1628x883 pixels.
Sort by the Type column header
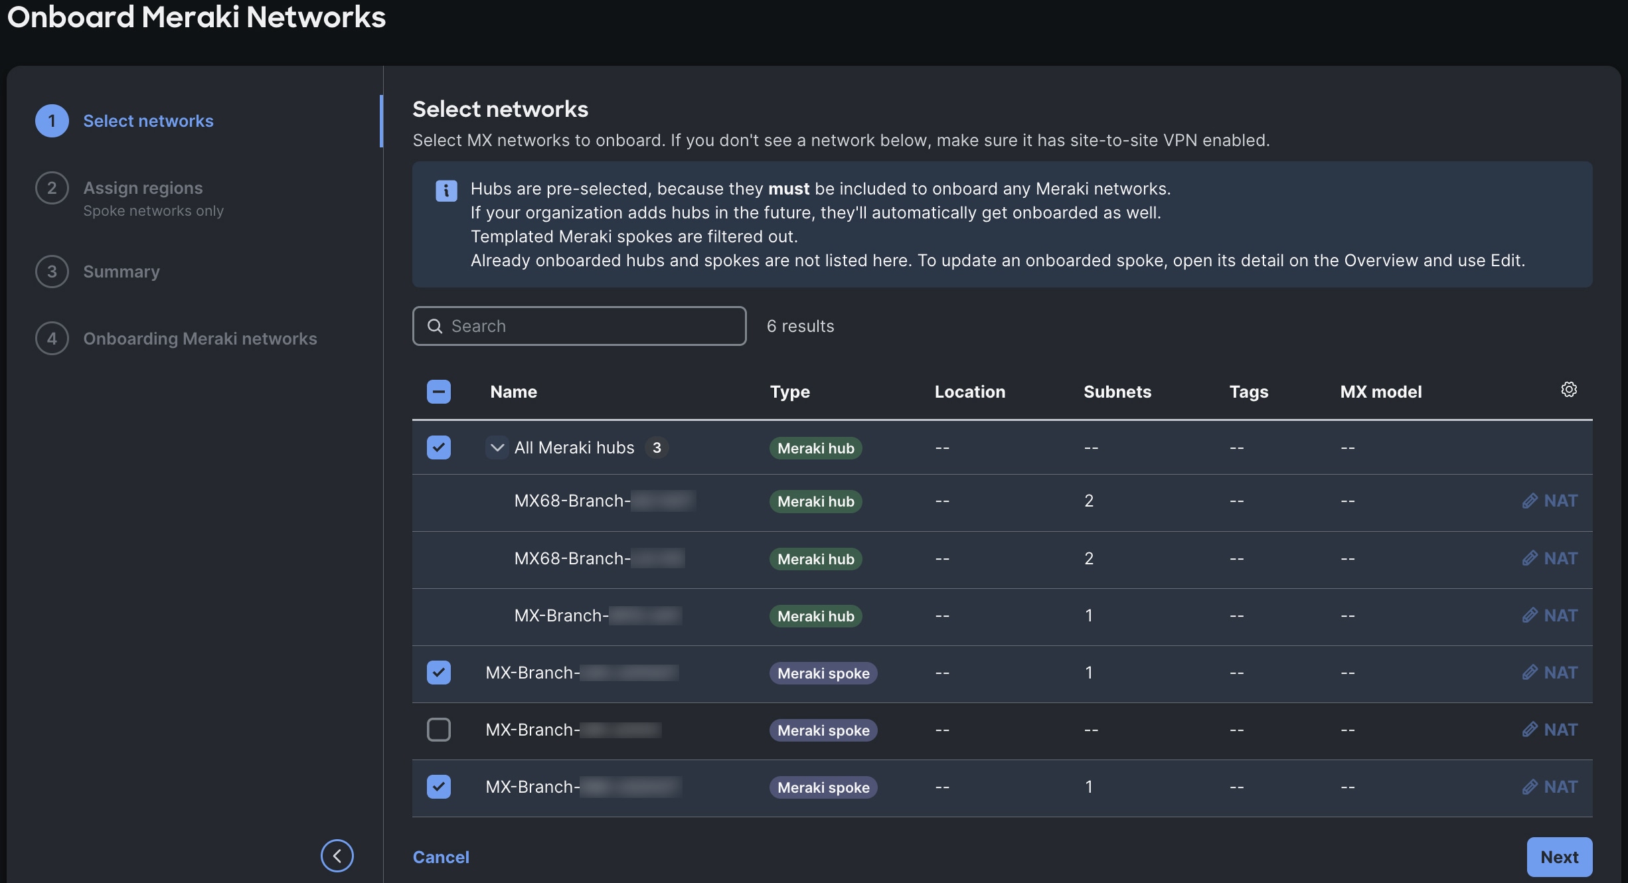[789, 392]
